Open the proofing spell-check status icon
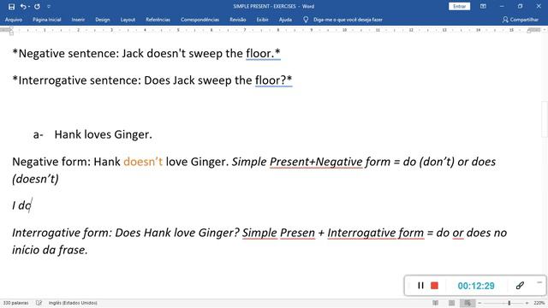 point(39,303)
